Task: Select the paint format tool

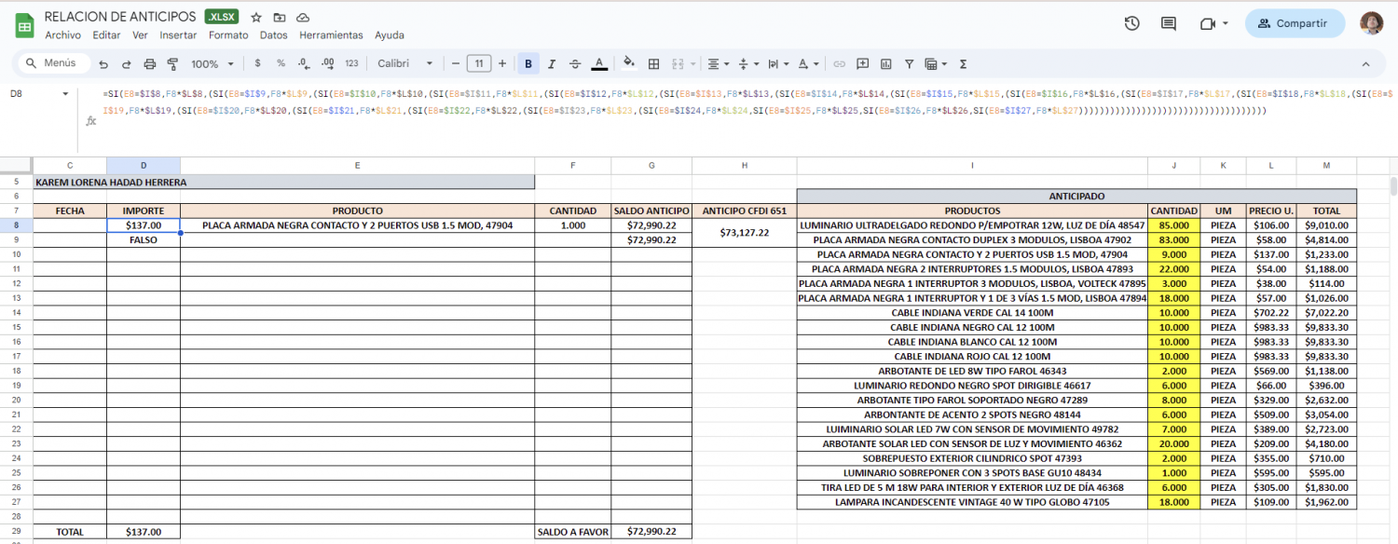Action: click(x=172, y=64)
